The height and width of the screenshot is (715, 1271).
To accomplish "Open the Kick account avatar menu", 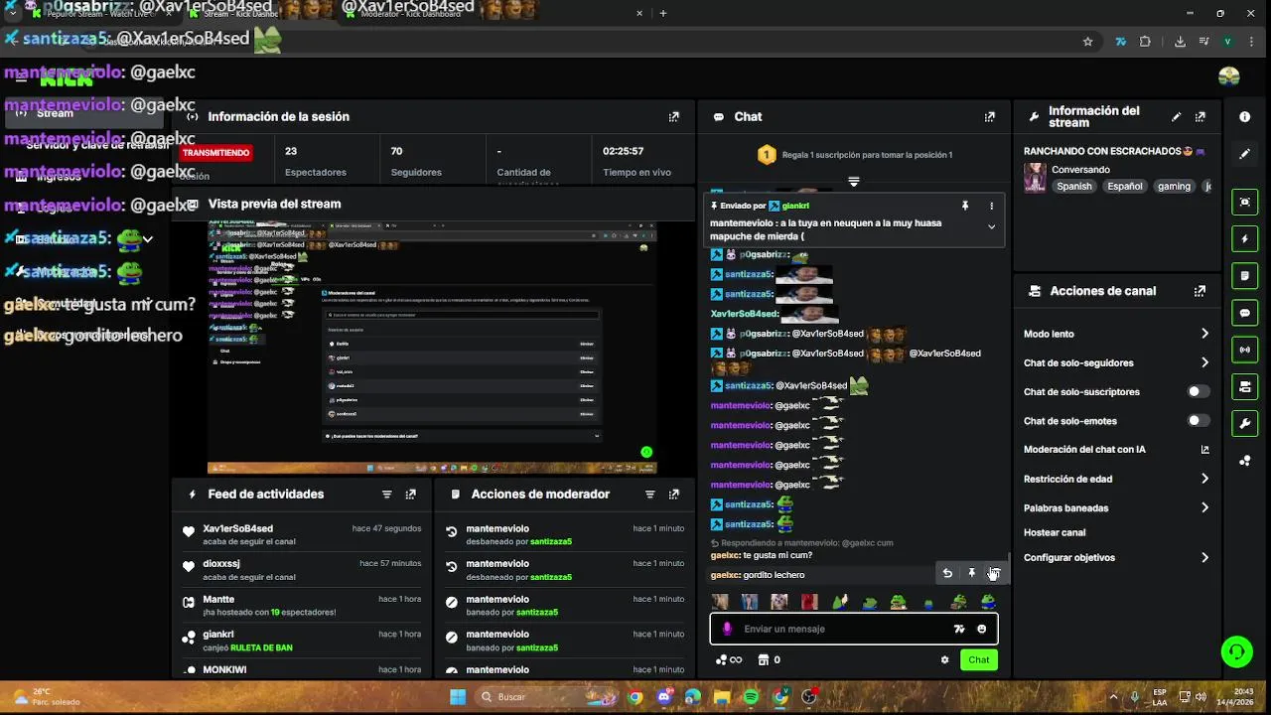I will click(1229, 76).
